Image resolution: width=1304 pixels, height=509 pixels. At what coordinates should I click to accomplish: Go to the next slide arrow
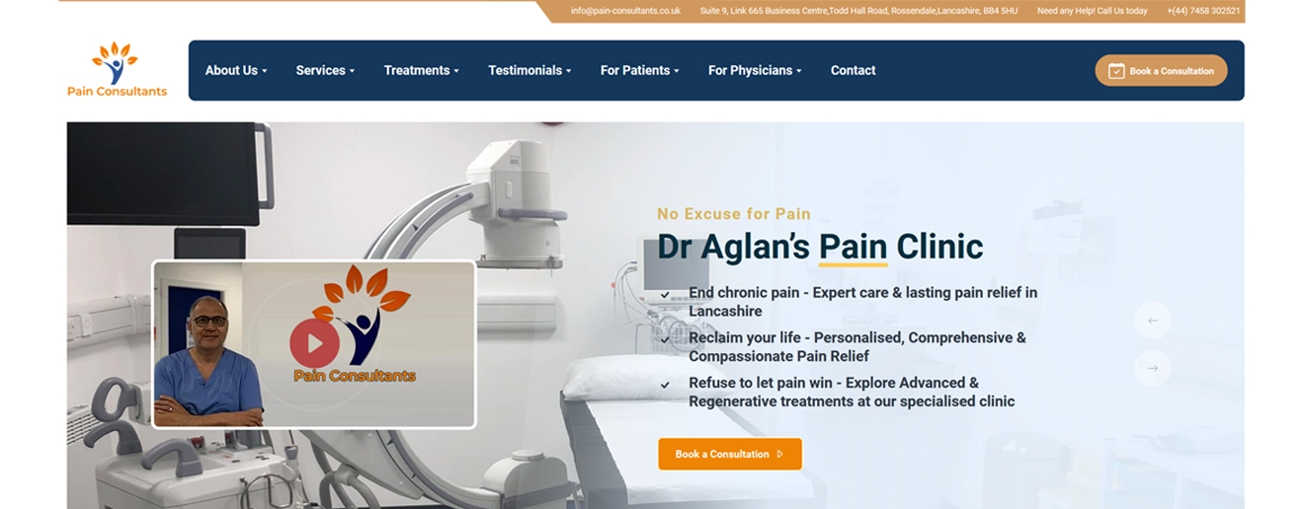point(1153,368)
